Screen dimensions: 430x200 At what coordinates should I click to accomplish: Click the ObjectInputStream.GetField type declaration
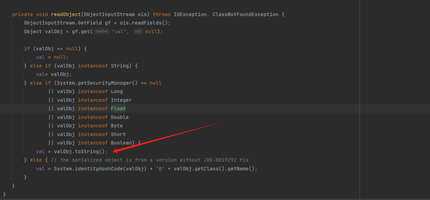click(x=63, y=23)
